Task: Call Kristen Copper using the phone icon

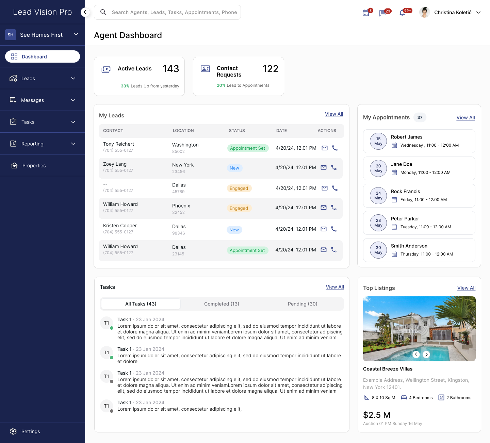Action: point(334,229)
